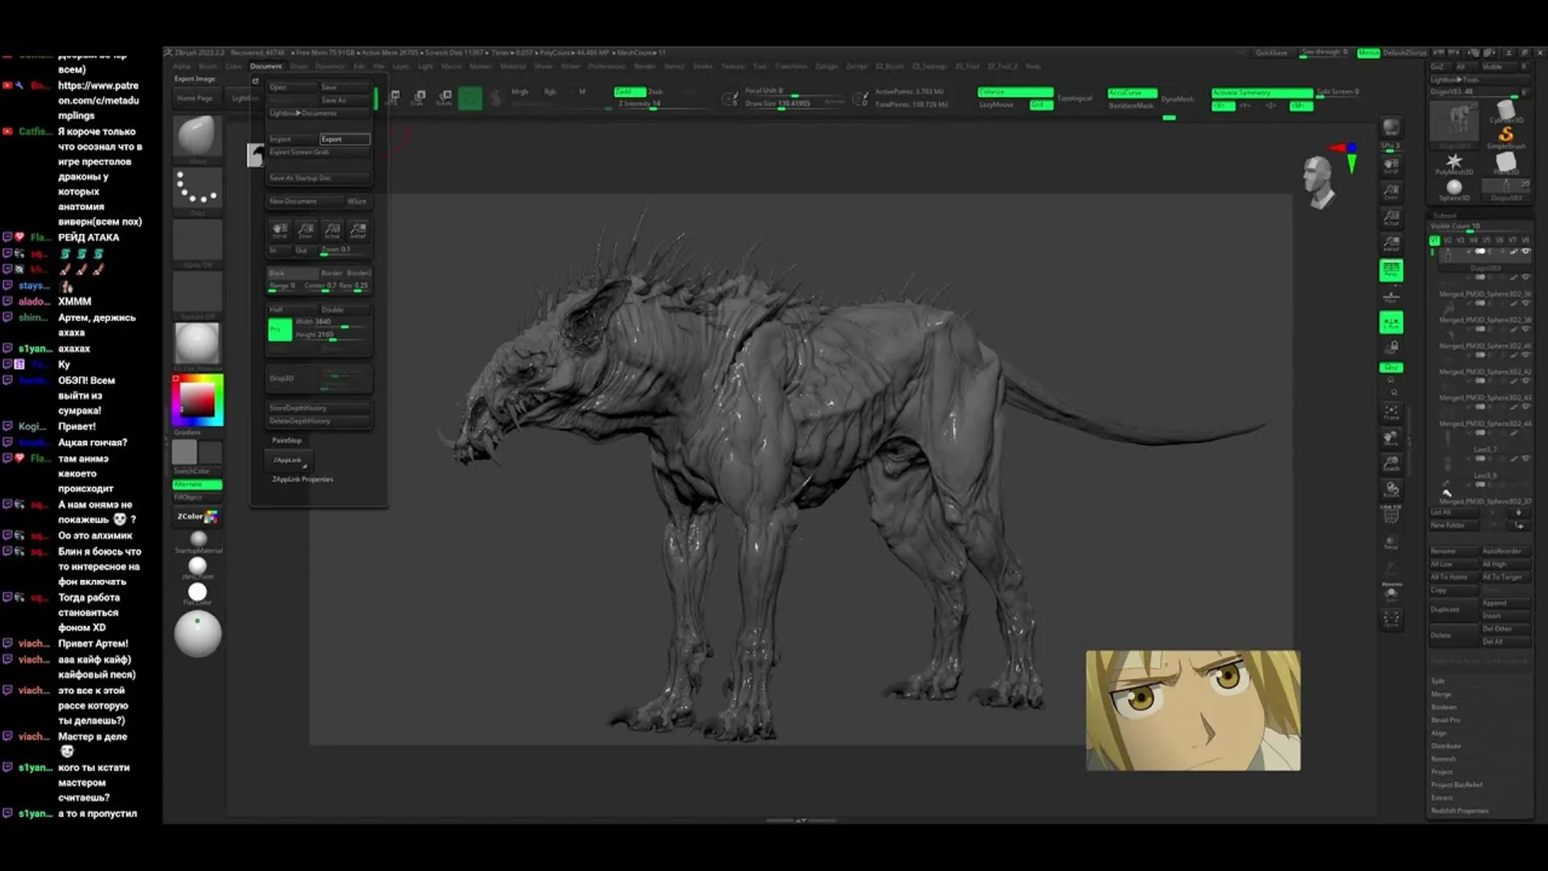
Task: Select the SimpleBrush tool icon
Action: [1505, 135]
